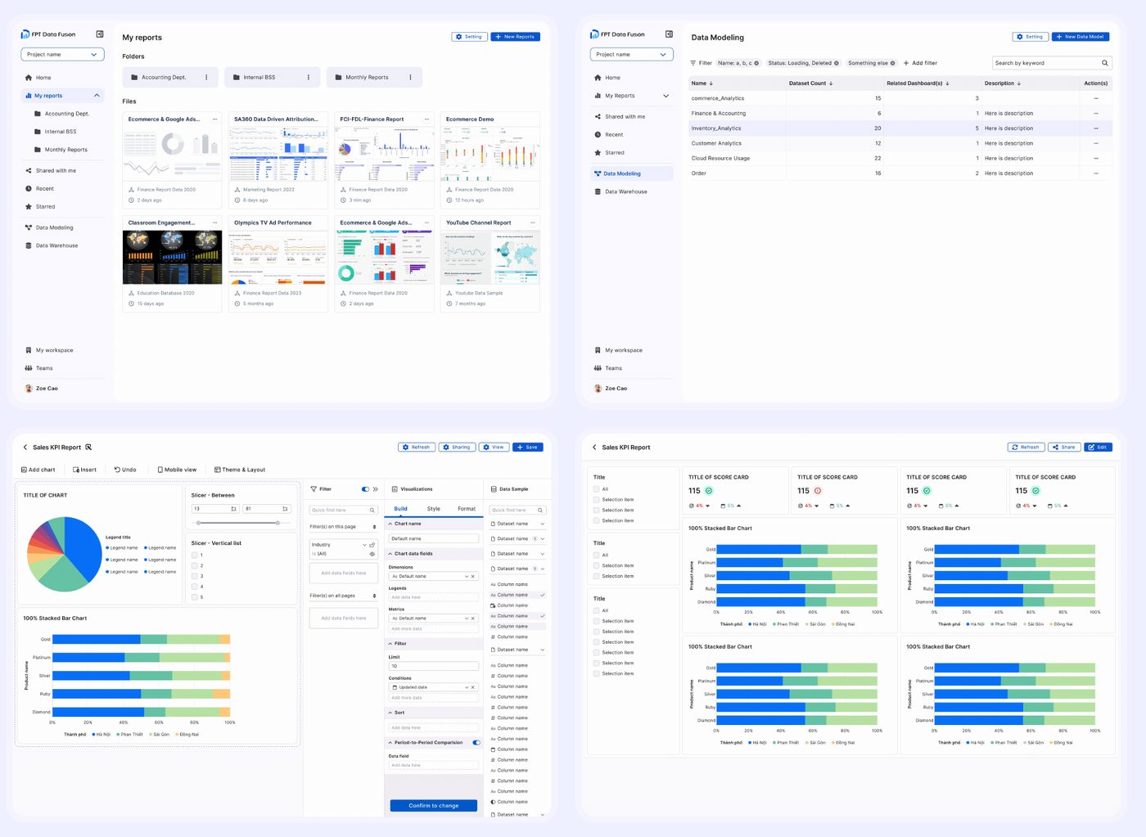Viewport: 1146px width, 837px height.
Task: Open the Classroom Engagement report thumbnail
Action: click(x=172, y=257)
